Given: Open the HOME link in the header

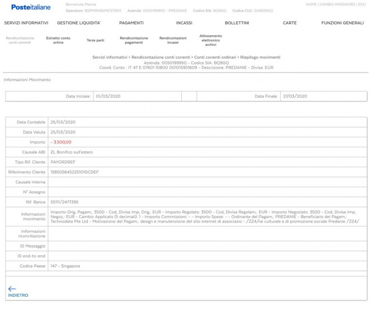Looking at the screenshot, I should (311, 4).
